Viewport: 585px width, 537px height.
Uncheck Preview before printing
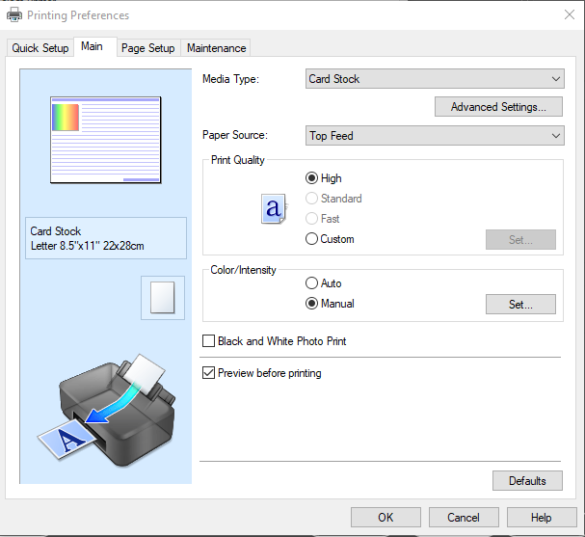pos(261,373)
